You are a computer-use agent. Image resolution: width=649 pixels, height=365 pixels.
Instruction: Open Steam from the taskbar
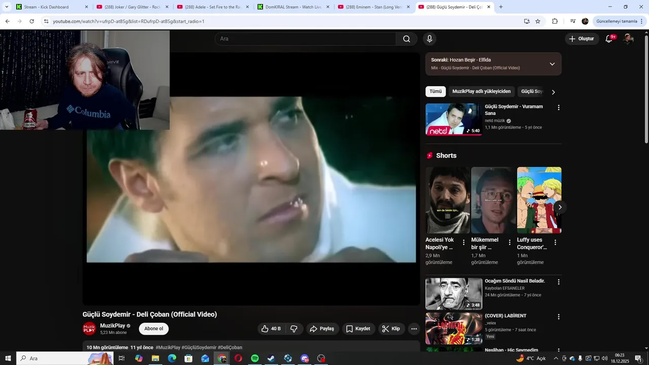[x=271, y=358]
